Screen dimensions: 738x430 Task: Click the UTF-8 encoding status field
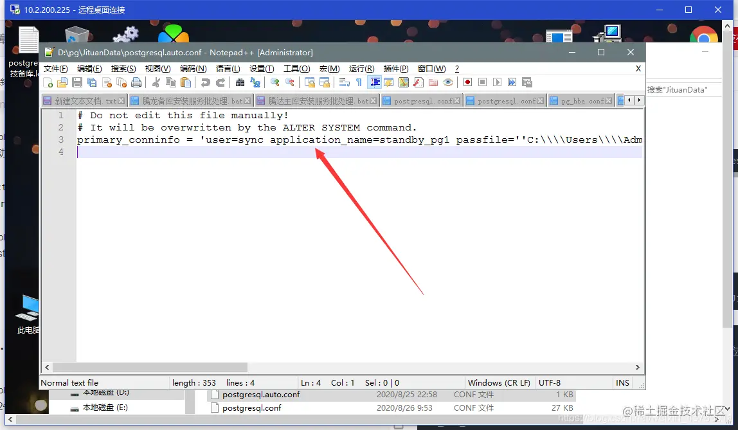click(x=549, y=383)
